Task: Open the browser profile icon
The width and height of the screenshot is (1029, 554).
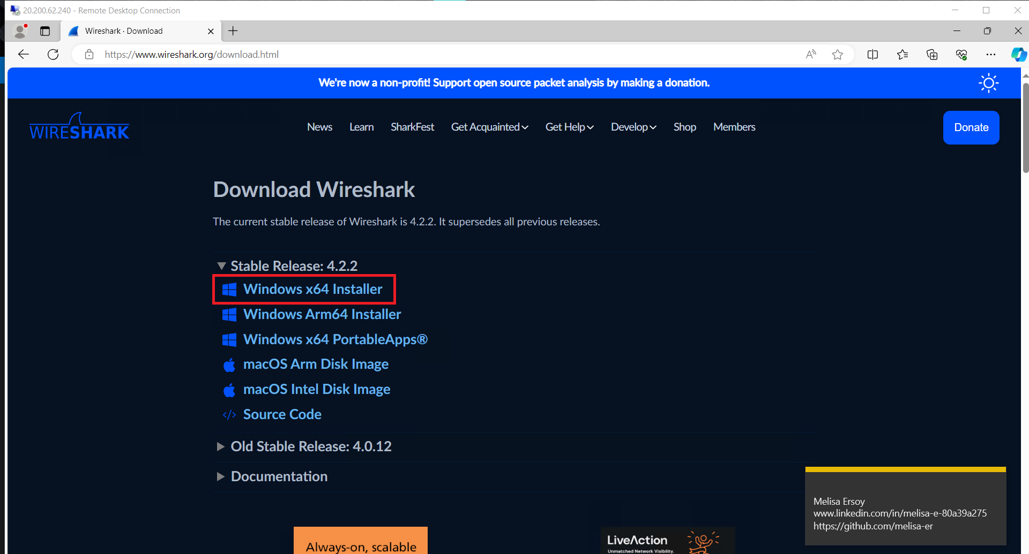Action: coord(20,31)
